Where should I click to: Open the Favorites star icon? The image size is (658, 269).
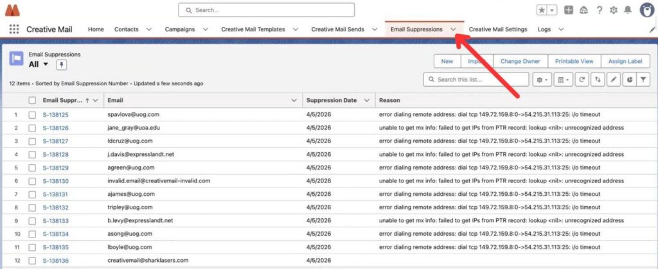point(542,10)
